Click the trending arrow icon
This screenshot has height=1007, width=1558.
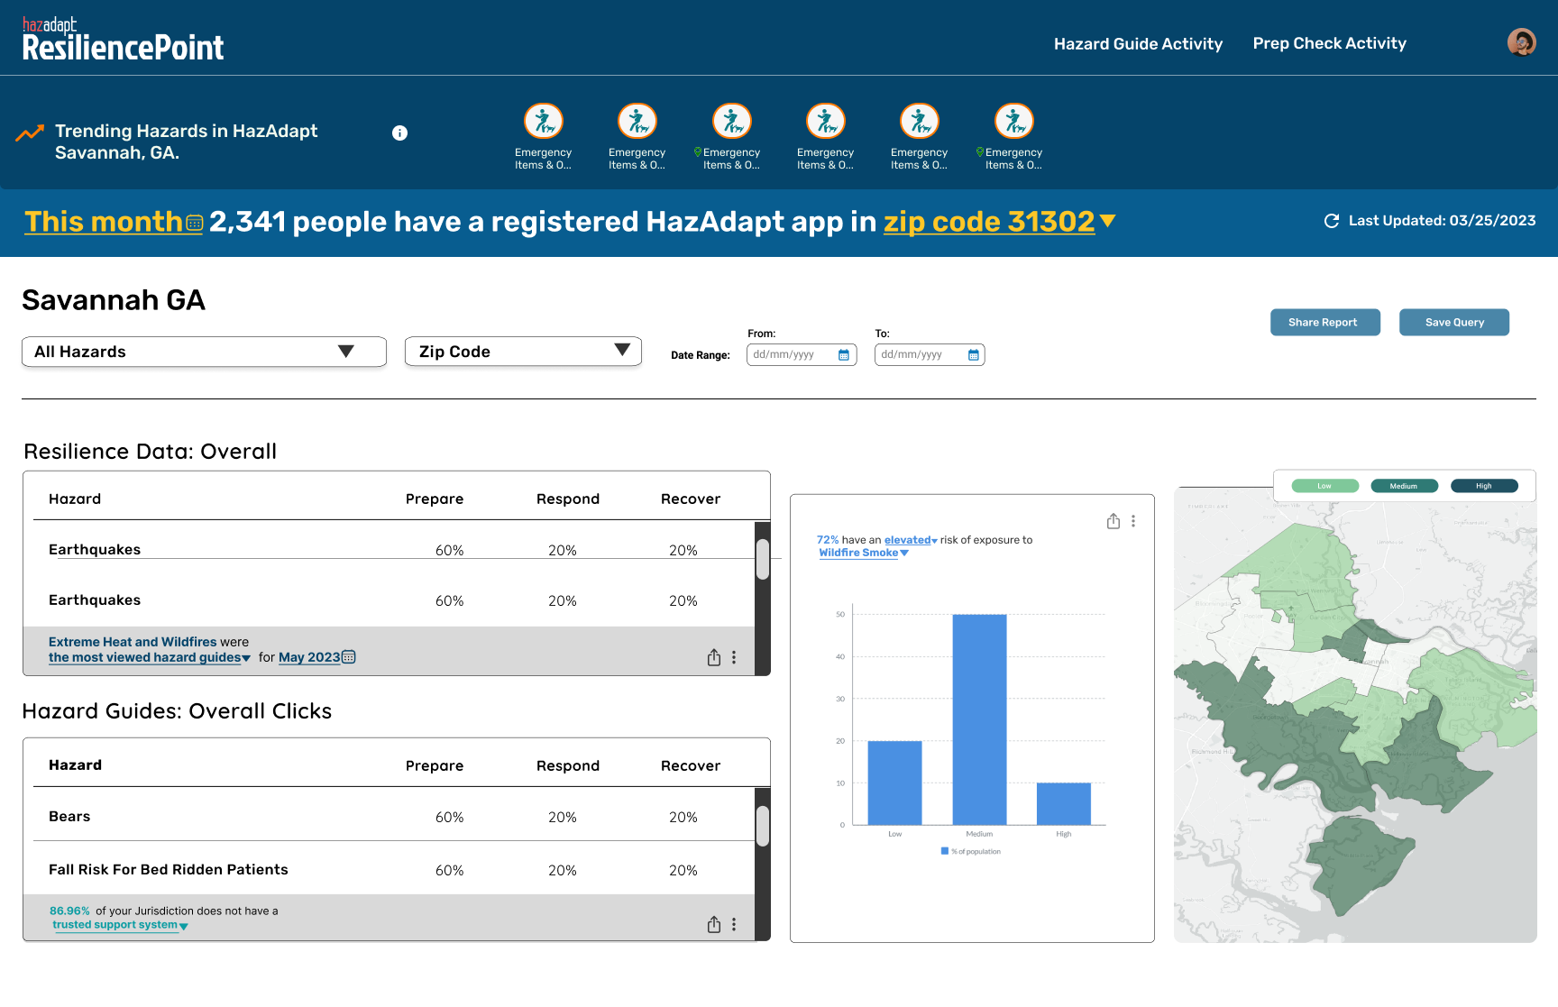(x=30, y=133)
